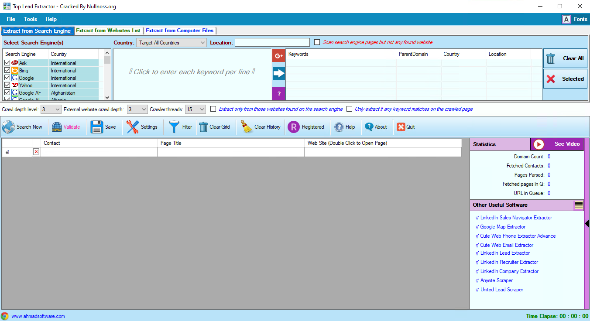
Task: Click the red X Selected icon
Action: [x=551, y=79]
